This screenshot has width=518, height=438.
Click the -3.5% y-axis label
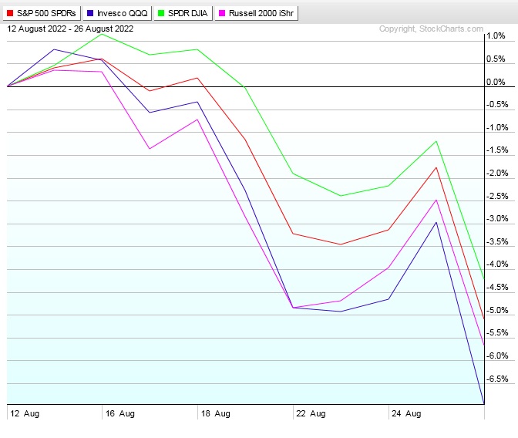tap(497, 241)
